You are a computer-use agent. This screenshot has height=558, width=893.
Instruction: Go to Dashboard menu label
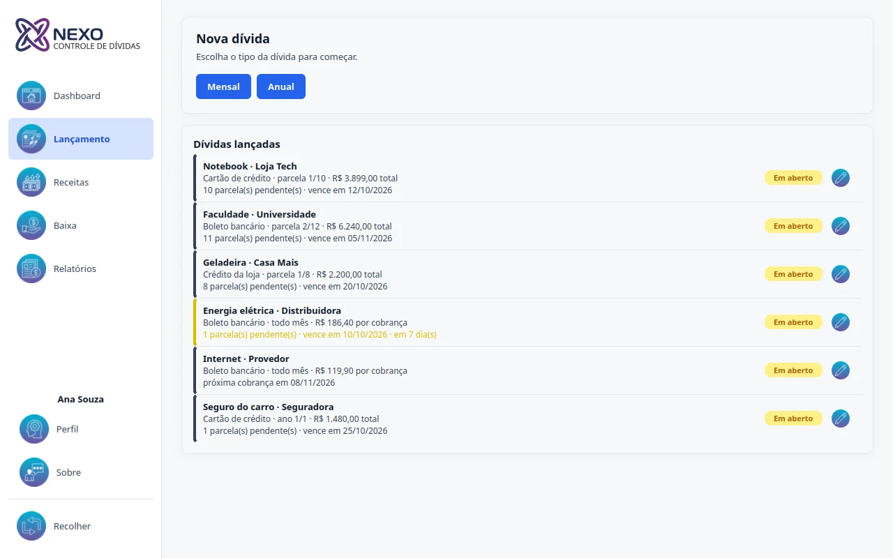point(77,96)
